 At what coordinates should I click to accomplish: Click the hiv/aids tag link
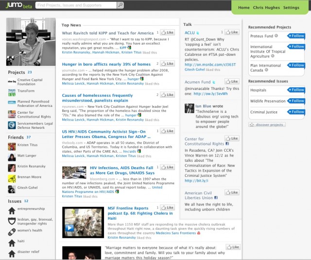(130, 151)
